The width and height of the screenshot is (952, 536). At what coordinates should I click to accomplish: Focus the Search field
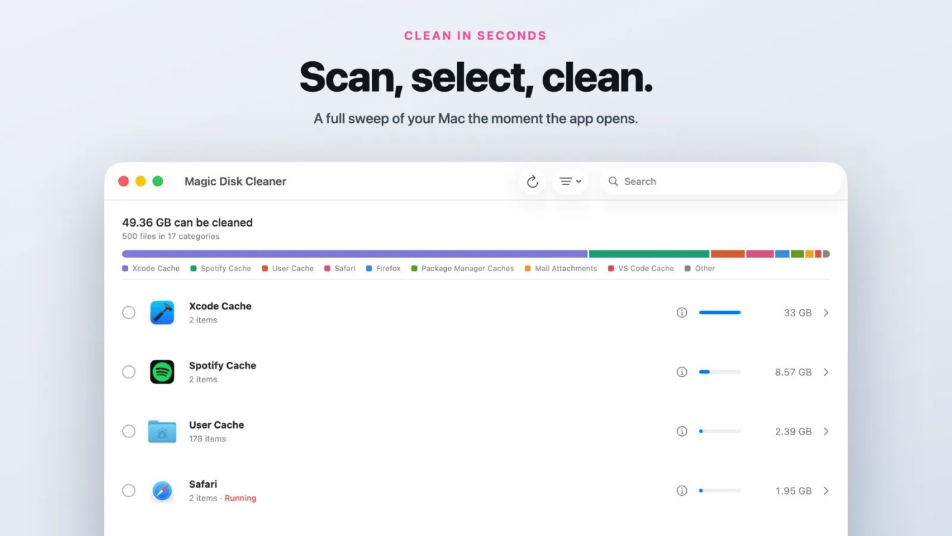(721, 182)
